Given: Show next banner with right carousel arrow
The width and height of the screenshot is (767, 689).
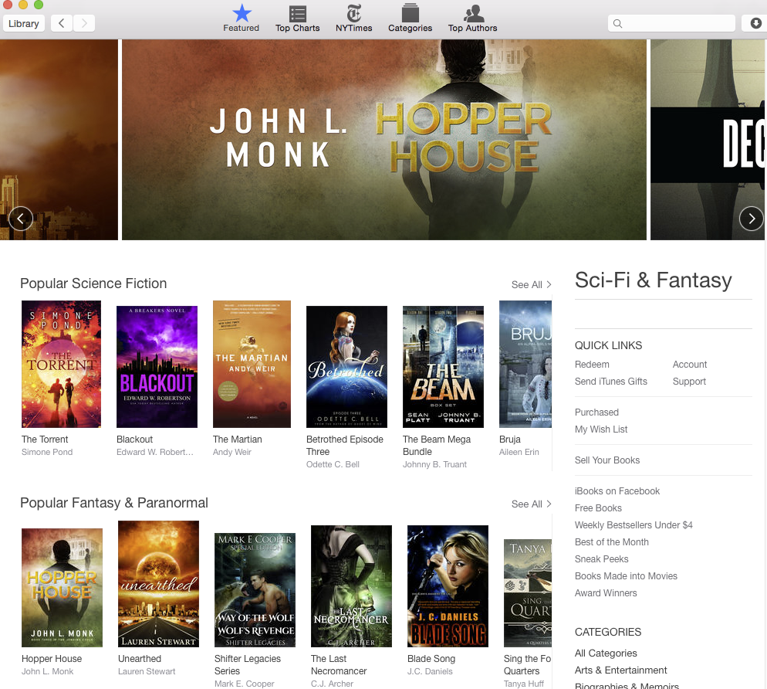Looking at the screenshot, I should (751, 219).
